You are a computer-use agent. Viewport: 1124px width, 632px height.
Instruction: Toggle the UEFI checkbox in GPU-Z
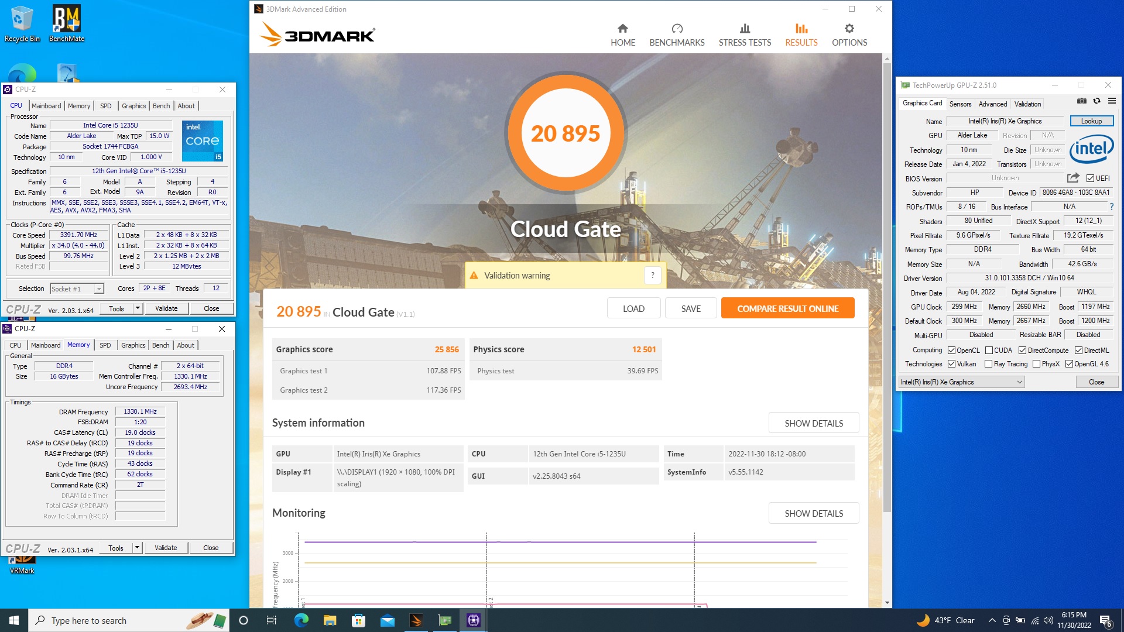1091,178
